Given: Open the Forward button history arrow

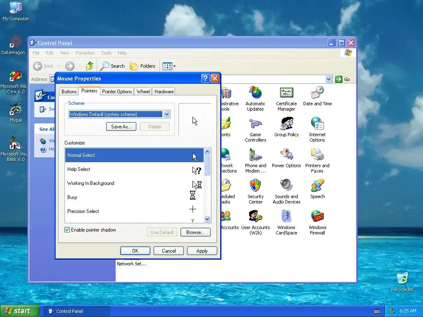Looking at the screenshot, I should pyautogui.click(x=79, y=66).
